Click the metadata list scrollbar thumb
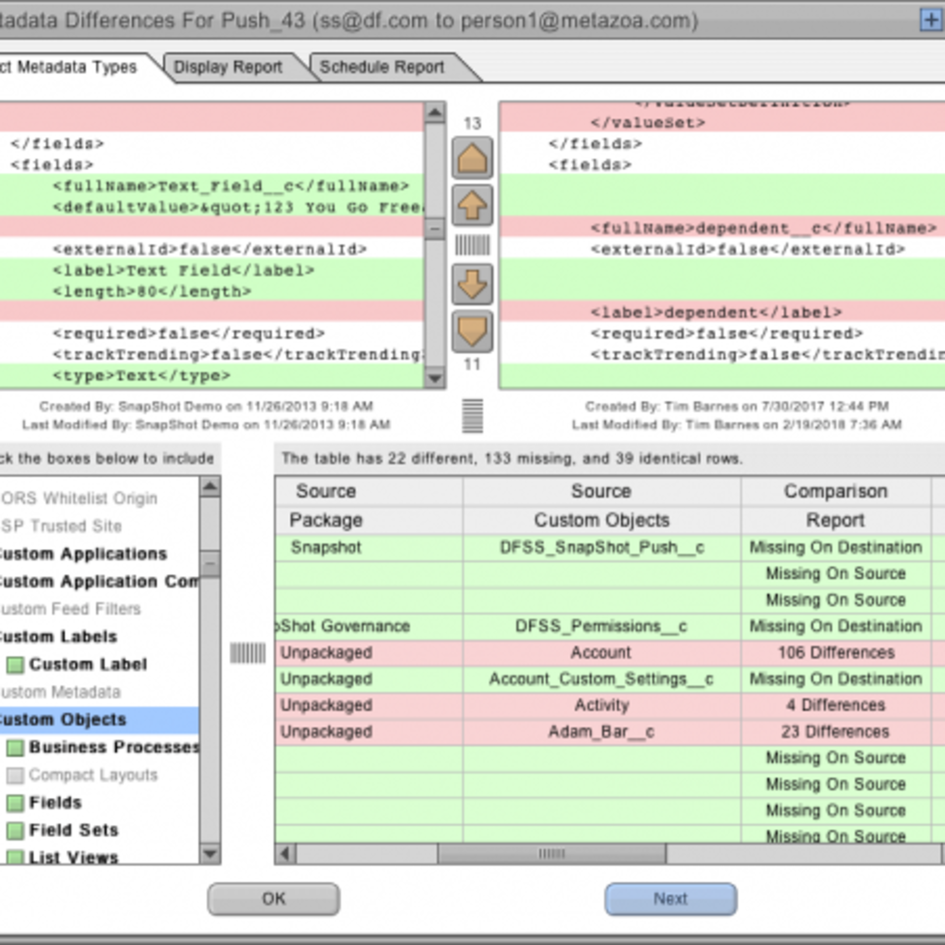This screenshot has width=945, height=945. [210, 564]
